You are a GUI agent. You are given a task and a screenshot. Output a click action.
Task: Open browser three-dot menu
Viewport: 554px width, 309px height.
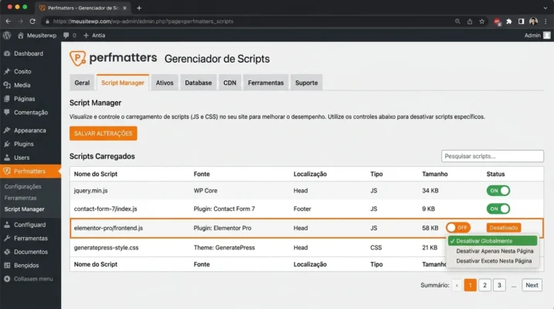point(546,21)
